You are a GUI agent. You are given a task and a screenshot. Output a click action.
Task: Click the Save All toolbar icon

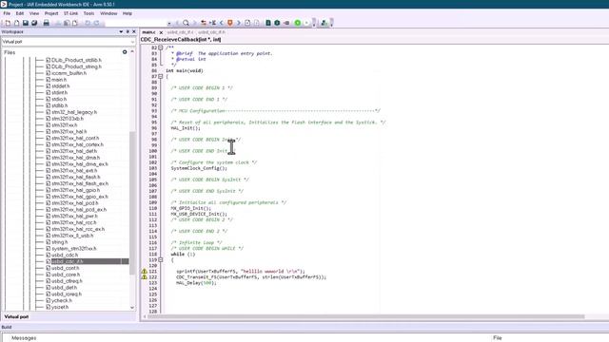click(x=34, y=23)
